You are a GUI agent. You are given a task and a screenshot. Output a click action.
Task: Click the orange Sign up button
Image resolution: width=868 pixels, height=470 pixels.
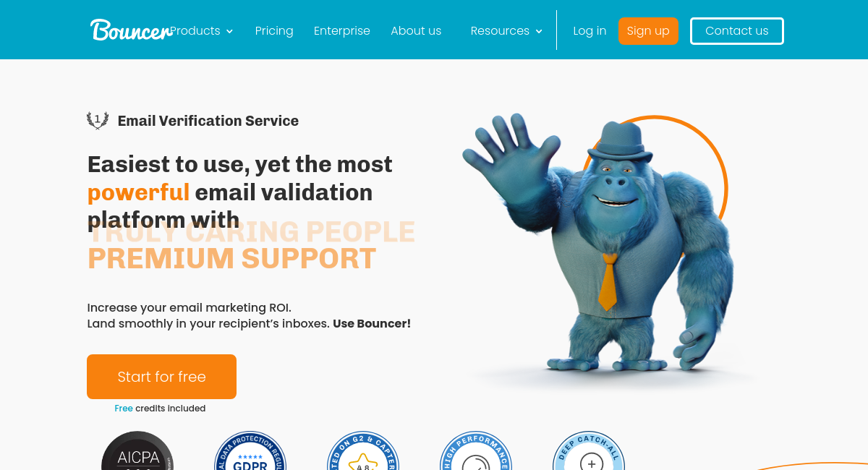point(648,31)
